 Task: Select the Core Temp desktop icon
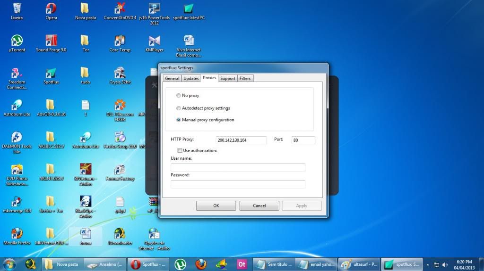coord(120,43)
